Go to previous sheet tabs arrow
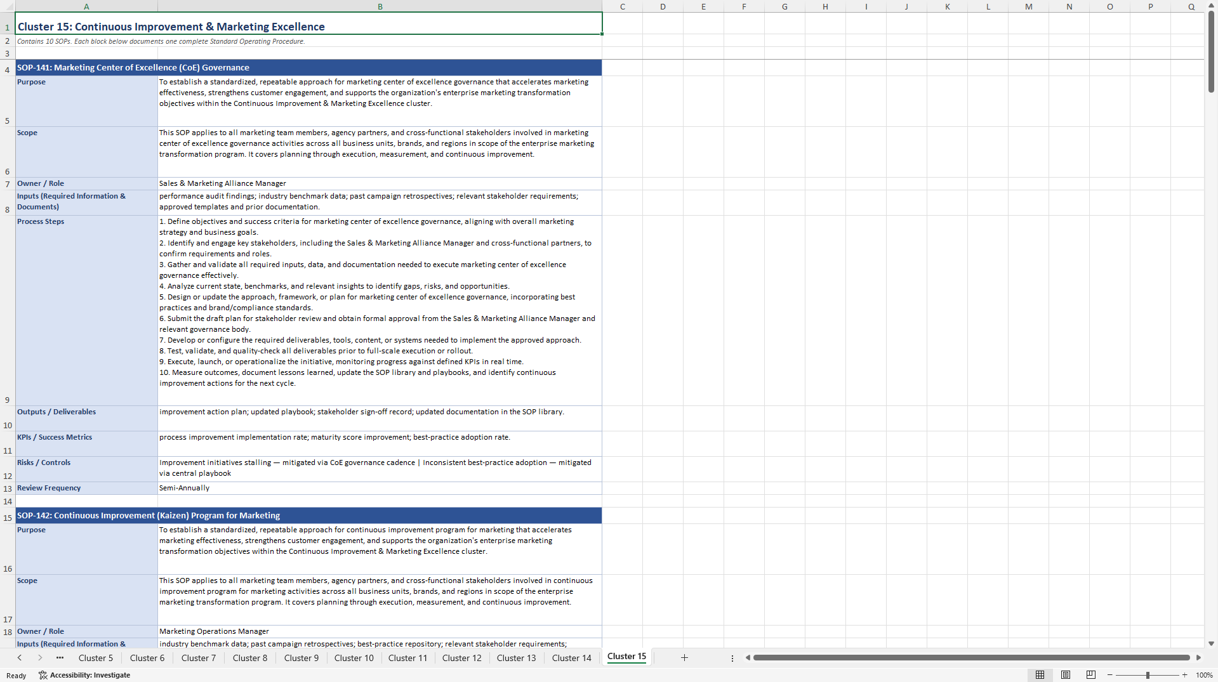1218x682 pixels. tap(20, 658)
